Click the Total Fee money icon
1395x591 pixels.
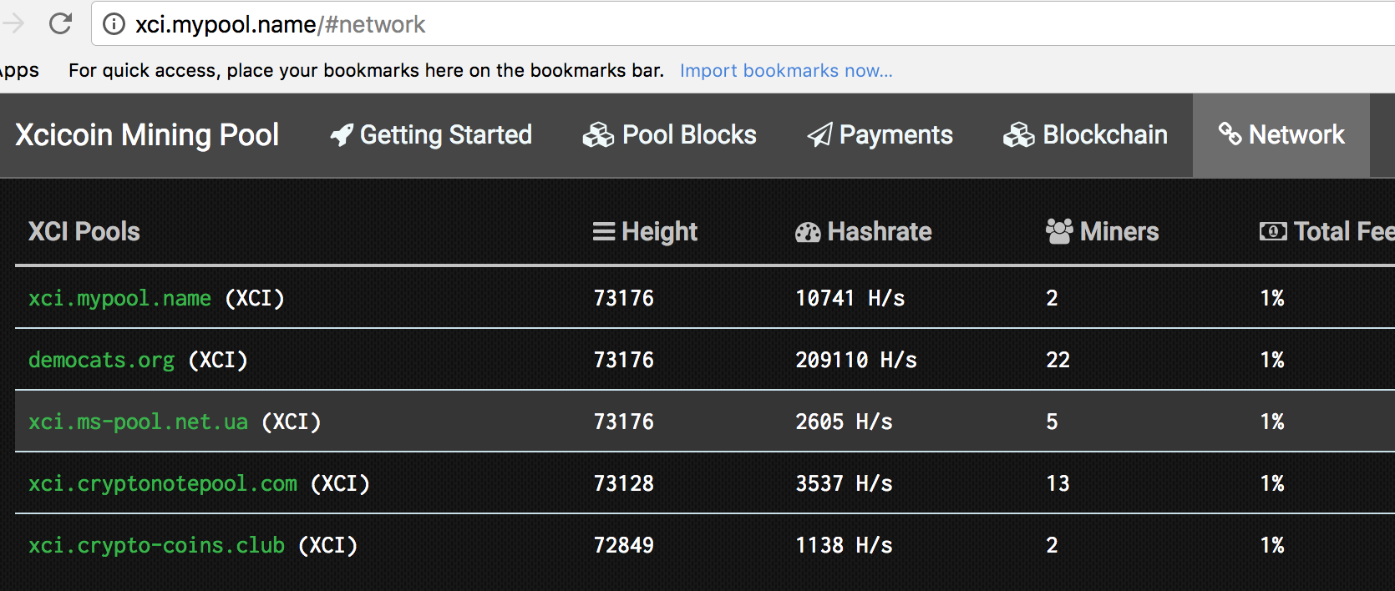coord(1273,231)
